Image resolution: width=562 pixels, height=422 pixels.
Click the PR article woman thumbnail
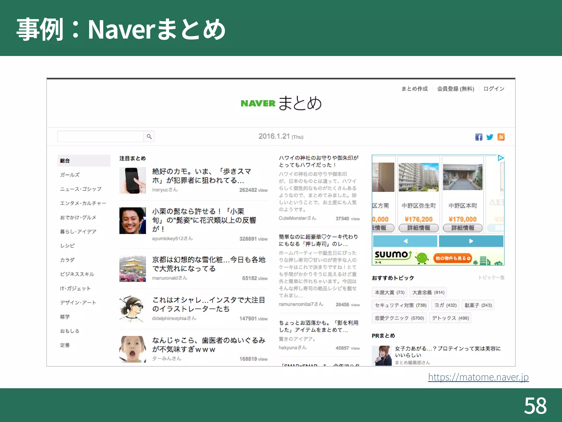382,356
